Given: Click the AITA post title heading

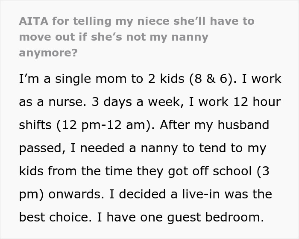Looking at the screenshot, I should point(137,37).
